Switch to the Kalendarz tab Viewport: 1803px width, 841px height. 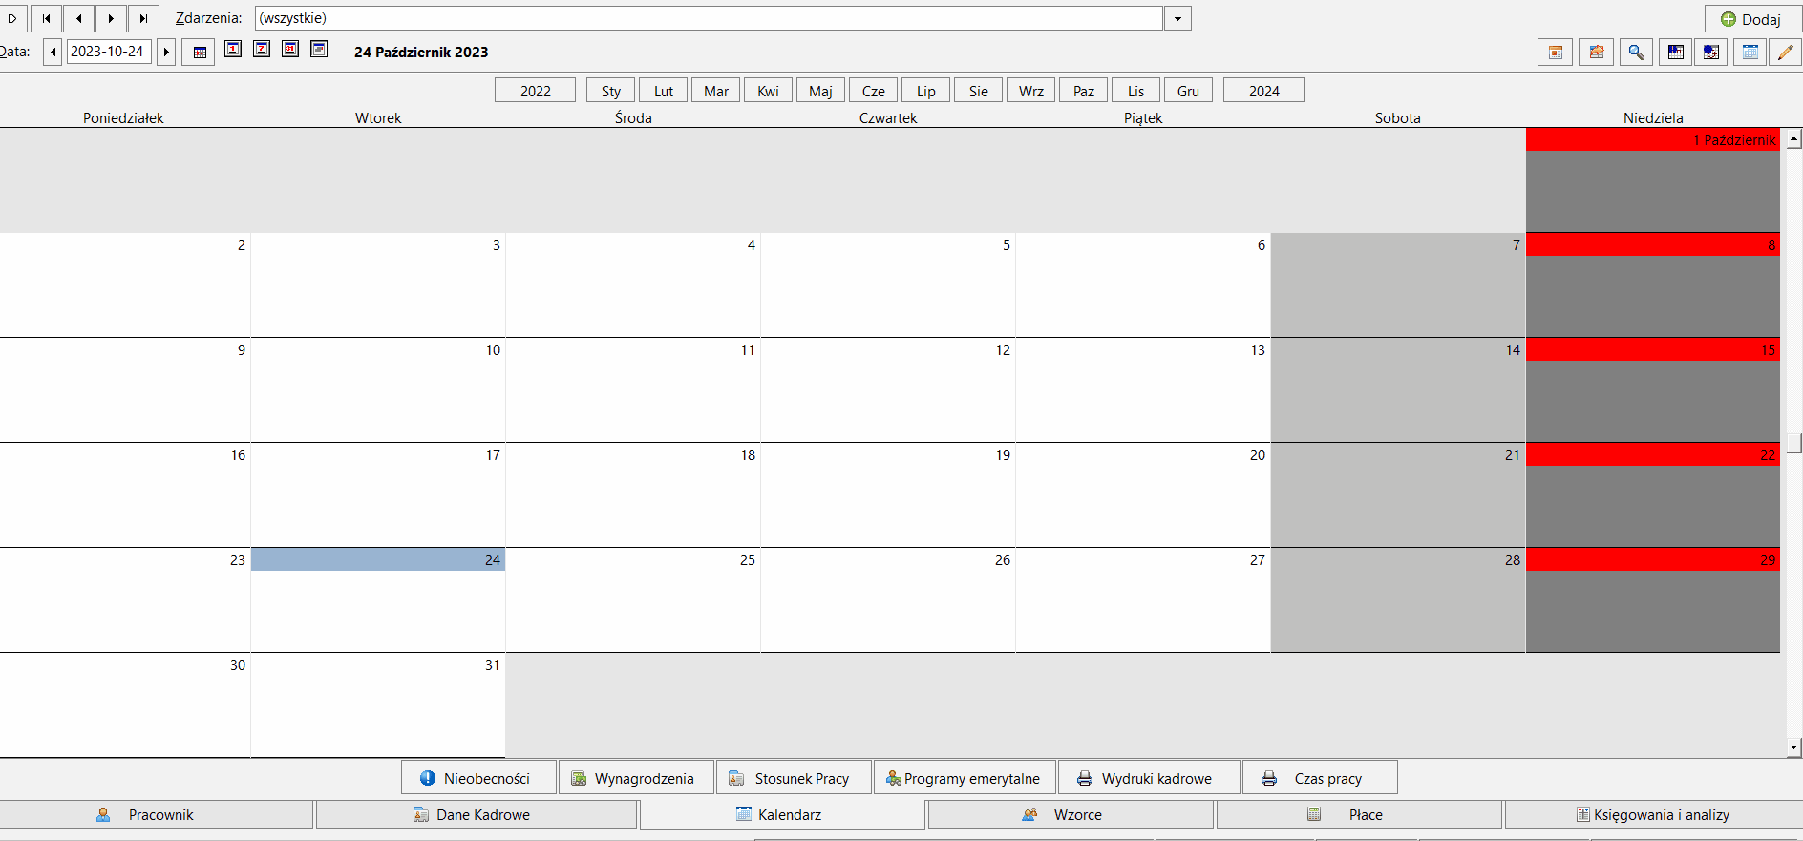pos(782,814)
